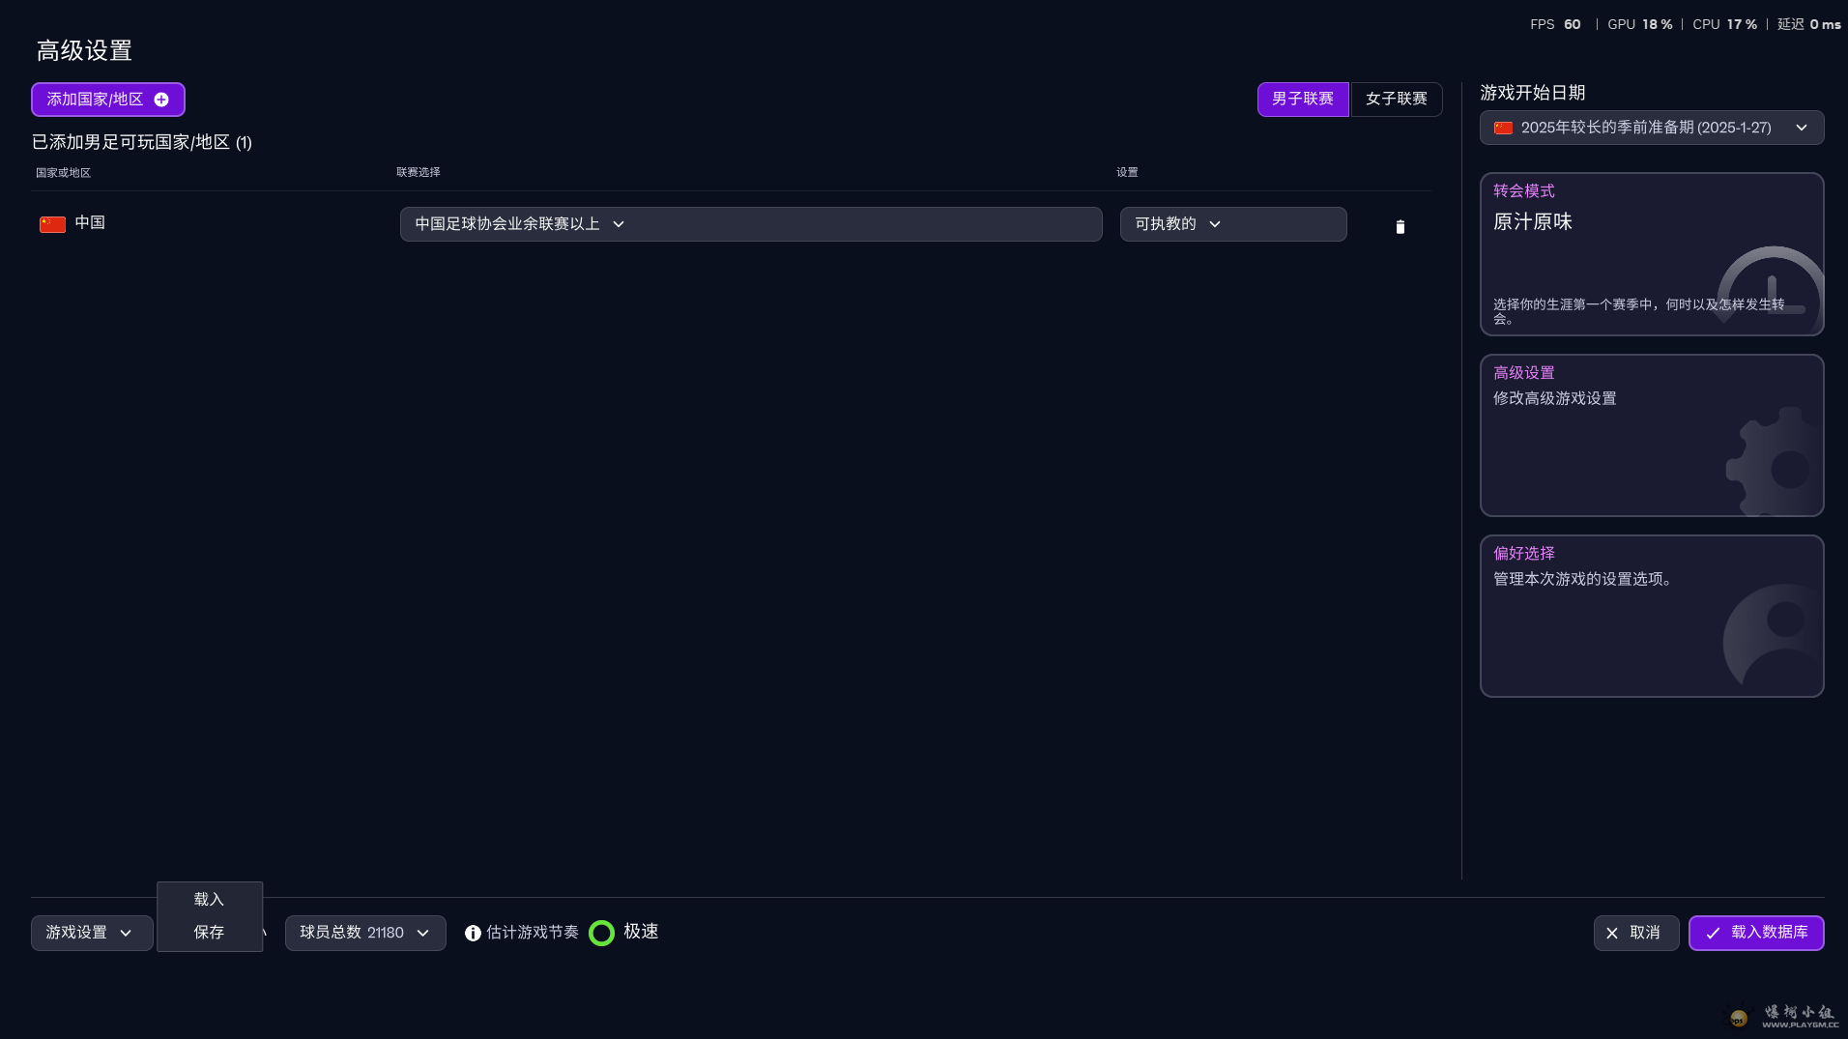Click the X icon in 取消 button

[x=1611, y=933]
